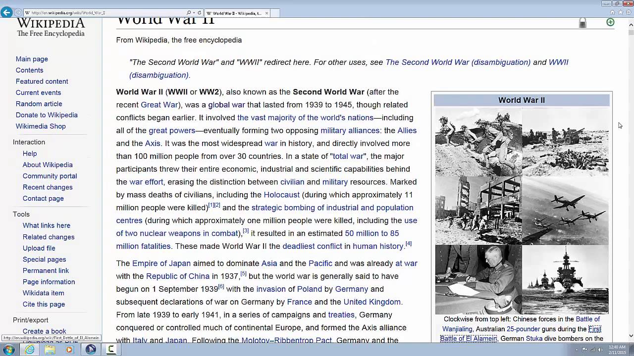Screen dimensions: 634x356
Task: Open the Battle of Wanjialing caption link
Action: click(x=521, y=324)
